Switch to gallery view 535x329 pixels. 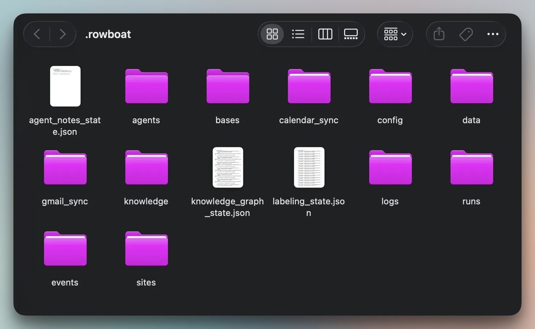click(x=351, y=34)
